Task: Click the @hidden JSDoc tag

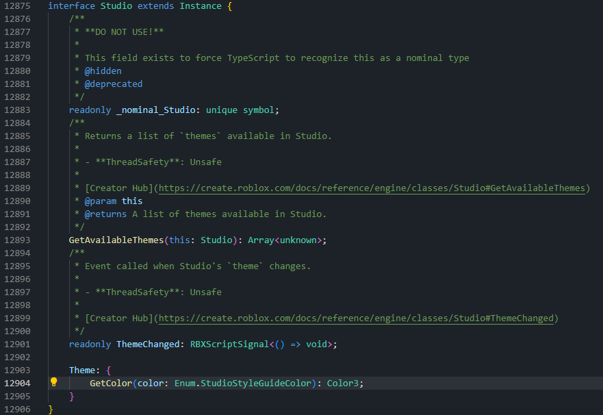Action: point(103,71)
